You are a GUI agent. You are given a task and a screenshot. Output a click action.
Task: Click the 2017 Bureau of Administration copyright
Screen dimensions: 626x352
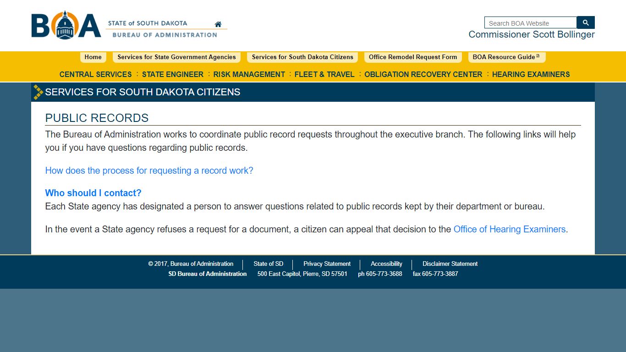pos(191,264)
